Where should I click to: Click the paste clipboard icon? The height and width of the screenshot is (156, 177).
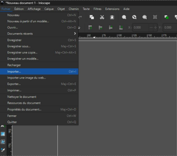(112, 17)
